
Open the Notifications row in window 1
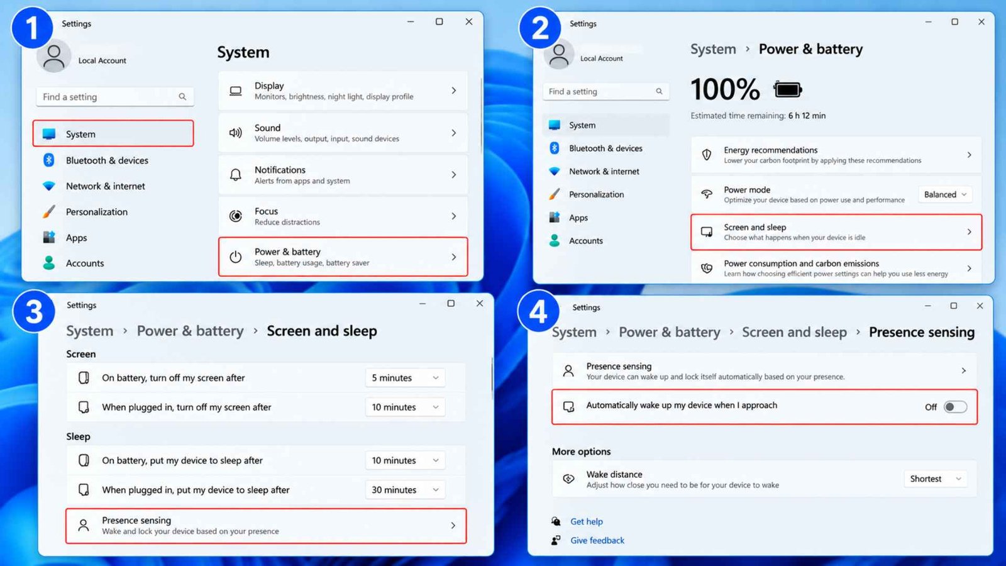pyautogui.click(x=343, y=175)
